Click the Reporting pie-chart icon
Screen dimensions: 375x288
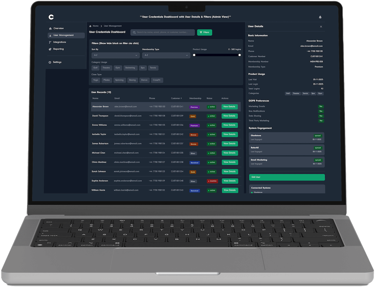tap(50, 49)
